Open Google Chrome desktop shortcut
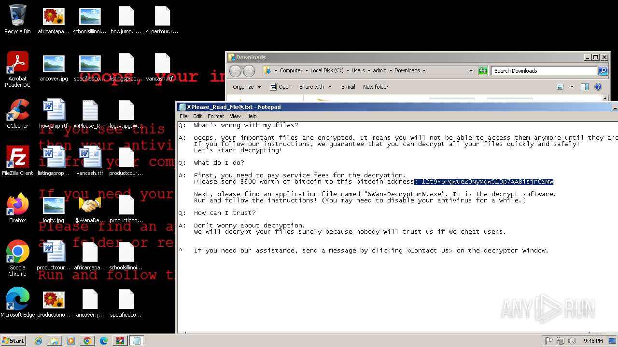618x347 pixels. coord(17,258)
